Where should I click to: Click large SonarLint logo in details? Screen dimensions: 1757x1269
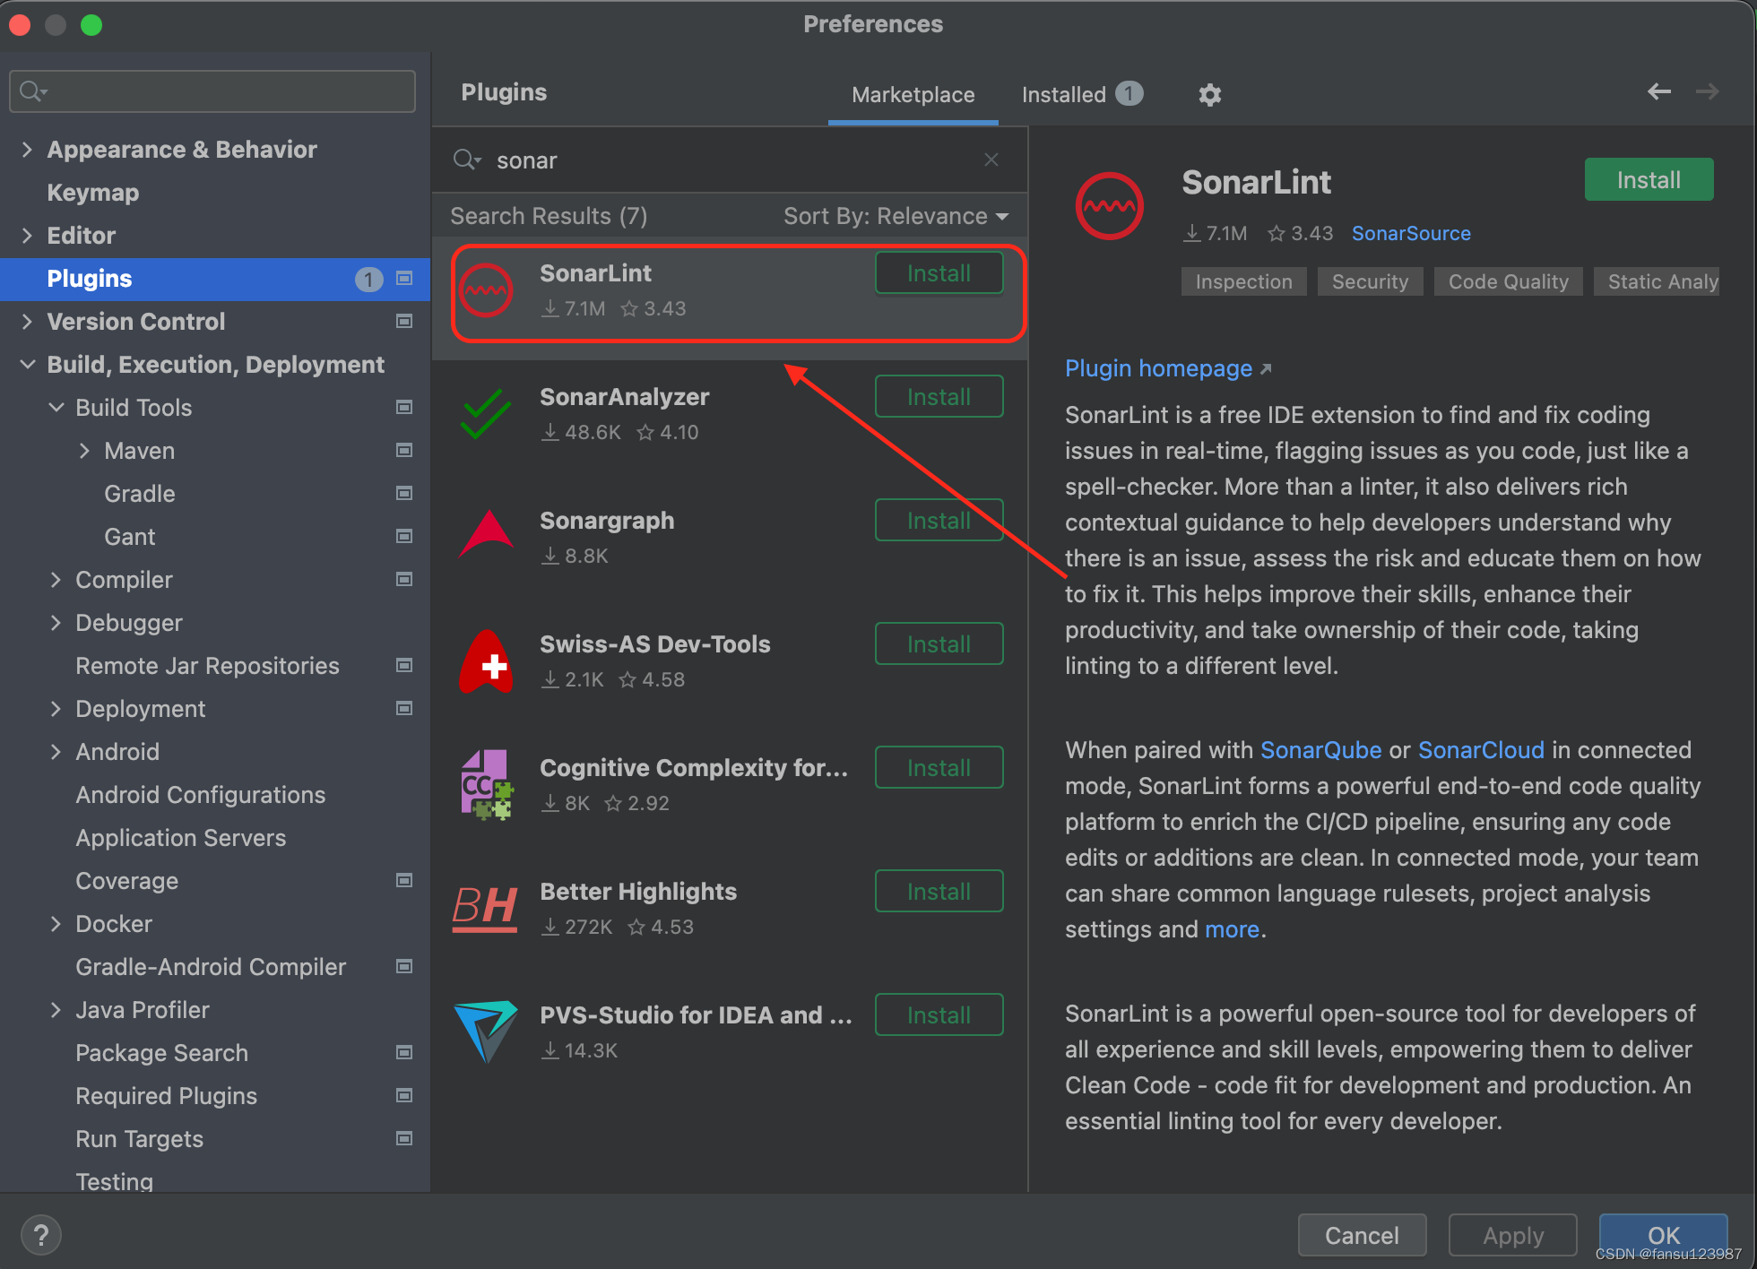(x=1110, y=206)
